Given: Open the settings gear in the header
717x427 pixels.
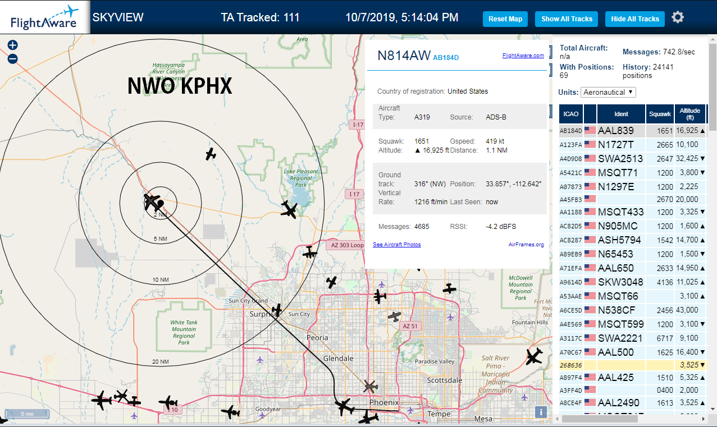Looking at the screenshot, I should point(678,17).
